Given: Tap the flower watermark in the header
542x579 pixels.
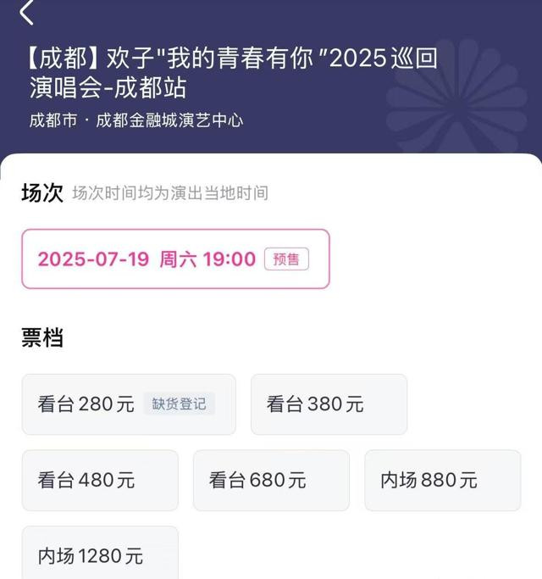Looking at the screenshot, I should point(457,97).
